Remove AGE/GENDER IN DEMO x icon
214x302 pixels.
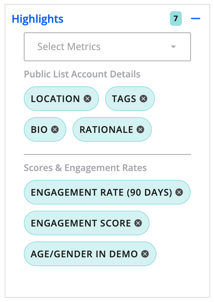pyautogui.click(x=145, y=254)
